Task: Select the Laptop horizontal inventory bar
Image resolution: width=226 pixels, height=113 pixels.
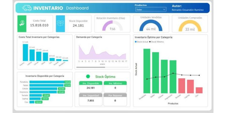Action: pyautogui.click(x=35, y=99)
